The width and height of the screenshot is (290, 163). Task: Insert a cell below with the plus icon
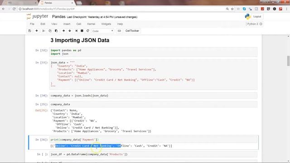[37, 31]
